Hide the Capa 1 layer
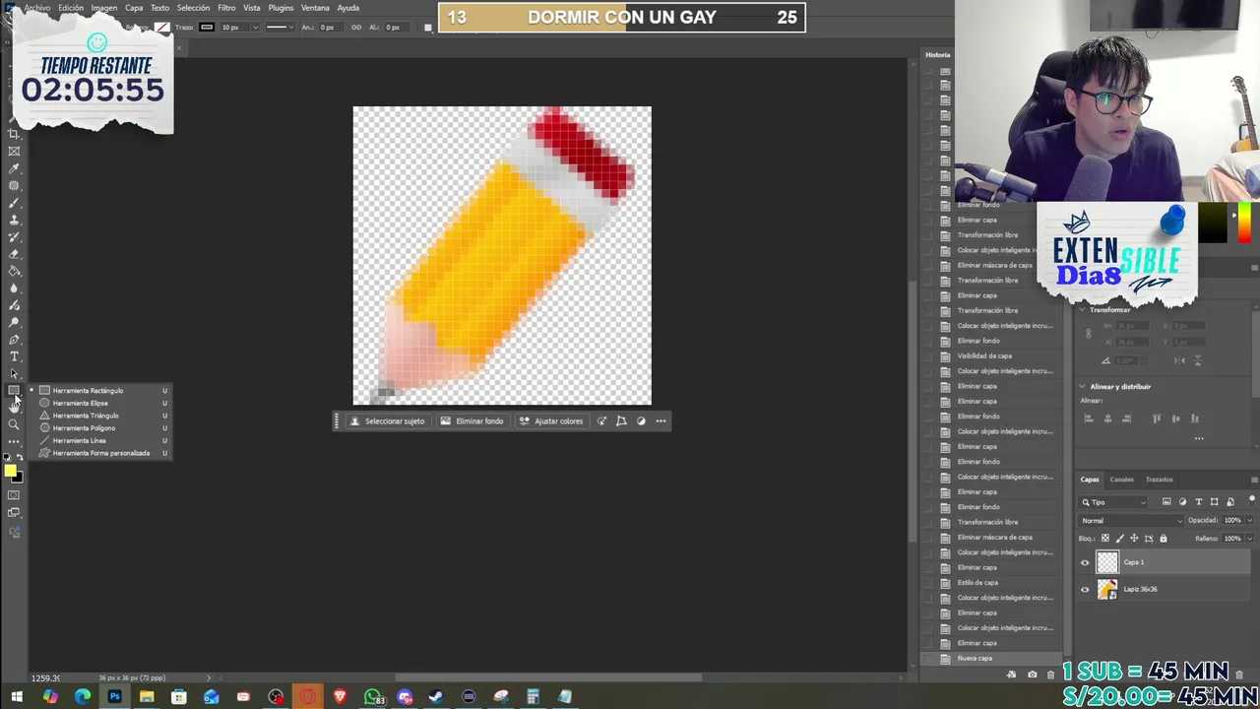 pos(1085,563)
